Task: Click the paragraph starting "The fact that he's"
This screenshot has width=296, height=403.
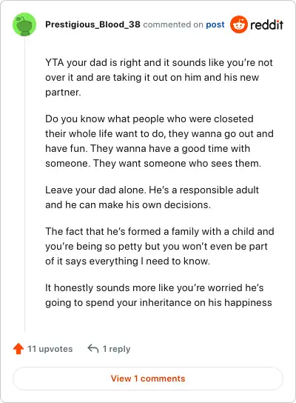Action: pyautogui.click(x=160, y=246)
